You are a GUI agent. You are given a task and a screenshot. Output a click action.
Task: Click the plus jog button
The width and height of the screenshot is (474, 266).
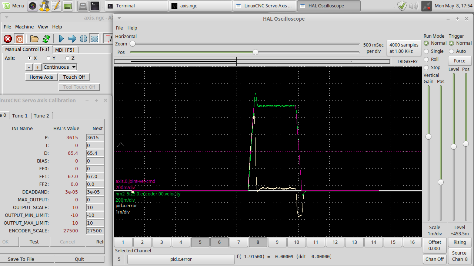[38, 67]
